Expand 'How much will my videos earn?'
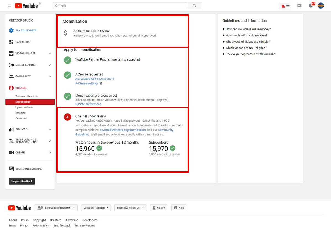 (x=245, y=35)
